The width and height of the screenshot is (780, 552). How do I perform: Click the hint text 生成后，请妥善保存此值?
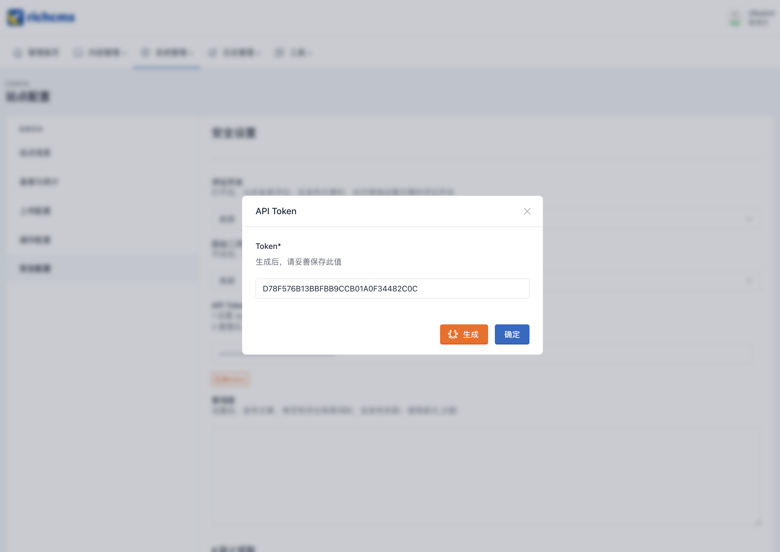(x=298, y=262)
